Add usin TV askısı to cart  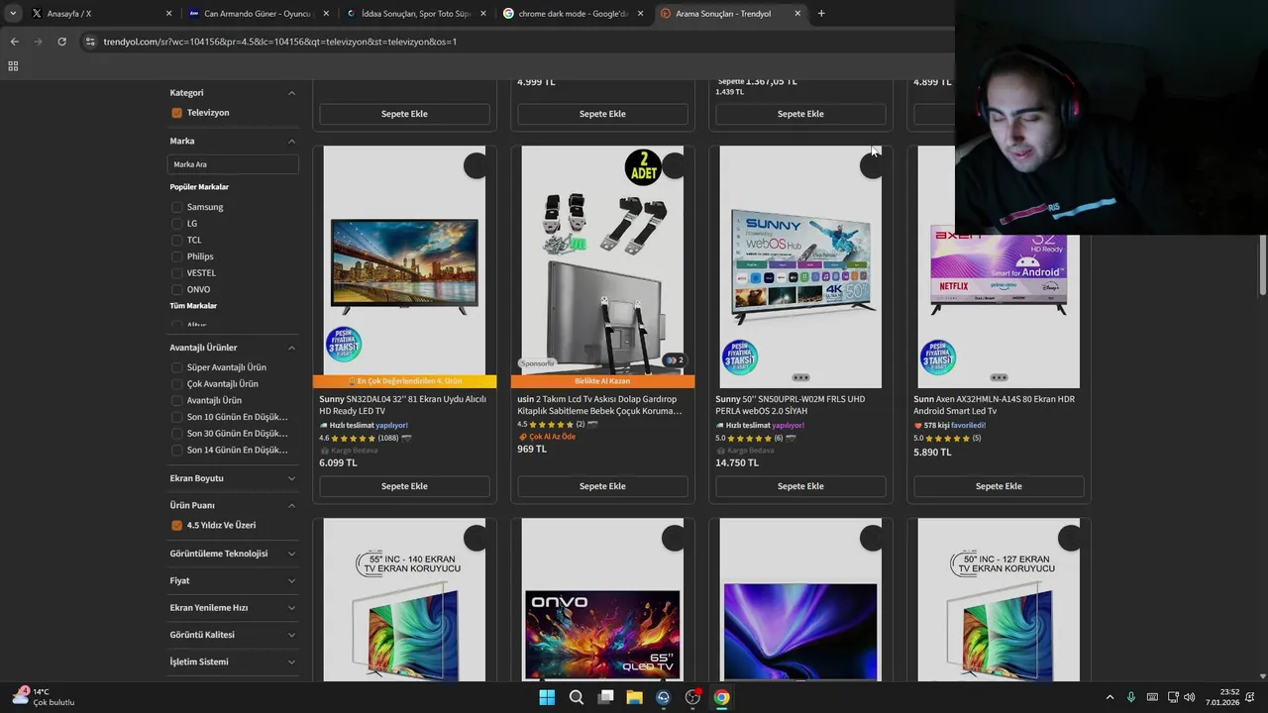coord(602,486)
